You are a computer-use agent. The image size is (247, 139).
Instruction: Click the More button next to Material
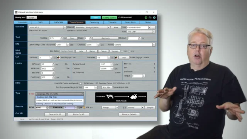pos(116,27)
